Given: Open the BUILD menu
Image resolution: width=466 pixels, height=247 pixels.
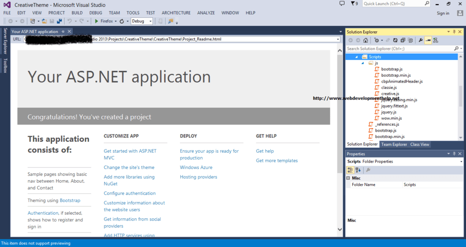Looking at the screenshot, I should coord(77,13).
